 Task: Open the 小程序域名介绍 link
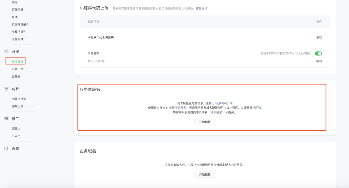pyautogui.click(x=222, y=103)
